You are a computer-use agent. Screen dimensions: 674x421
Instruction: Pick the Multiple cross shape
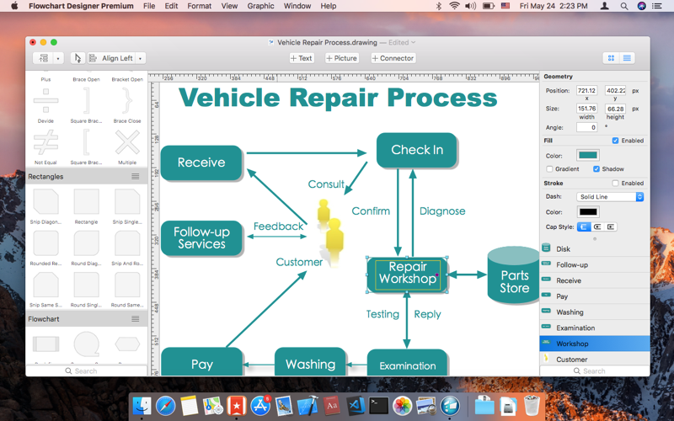click(127, 142)
